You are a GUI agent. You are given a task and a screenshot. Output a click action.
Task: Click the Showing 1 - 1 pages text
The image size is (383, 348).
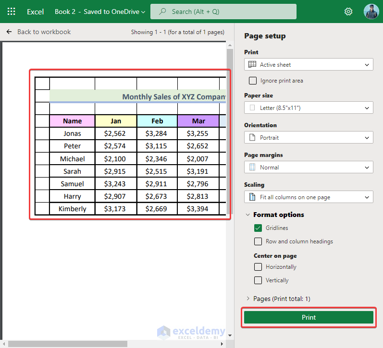[x=178, y=32]
